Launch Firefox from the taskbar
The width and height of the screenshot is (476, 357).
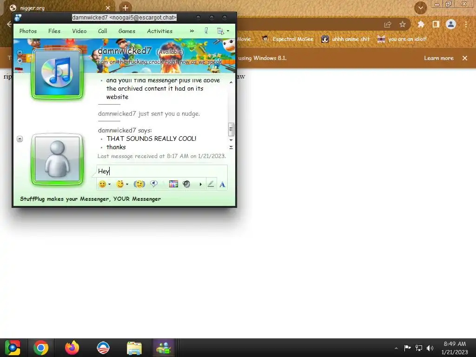[x=72, y=348]
